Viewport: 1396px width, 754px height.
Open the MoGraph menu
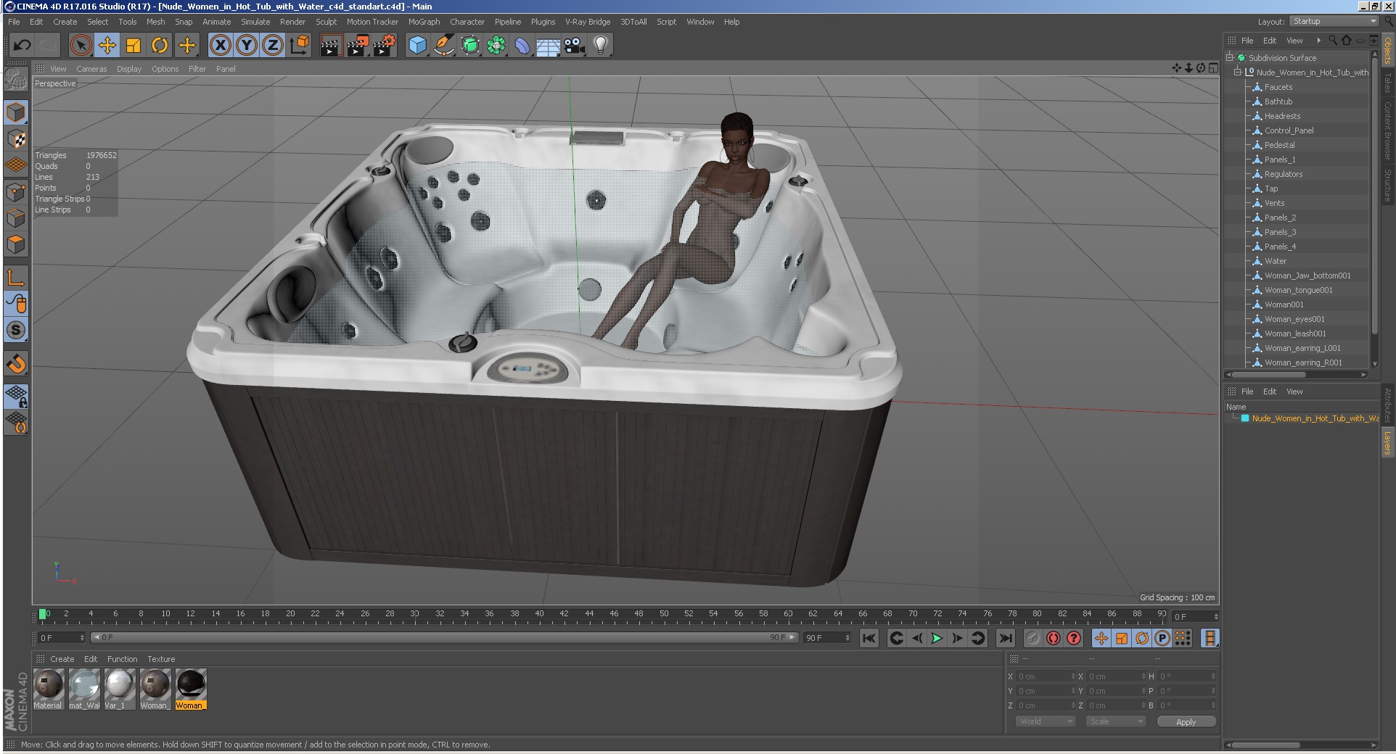pyautogui.click(x=424, y=22)
